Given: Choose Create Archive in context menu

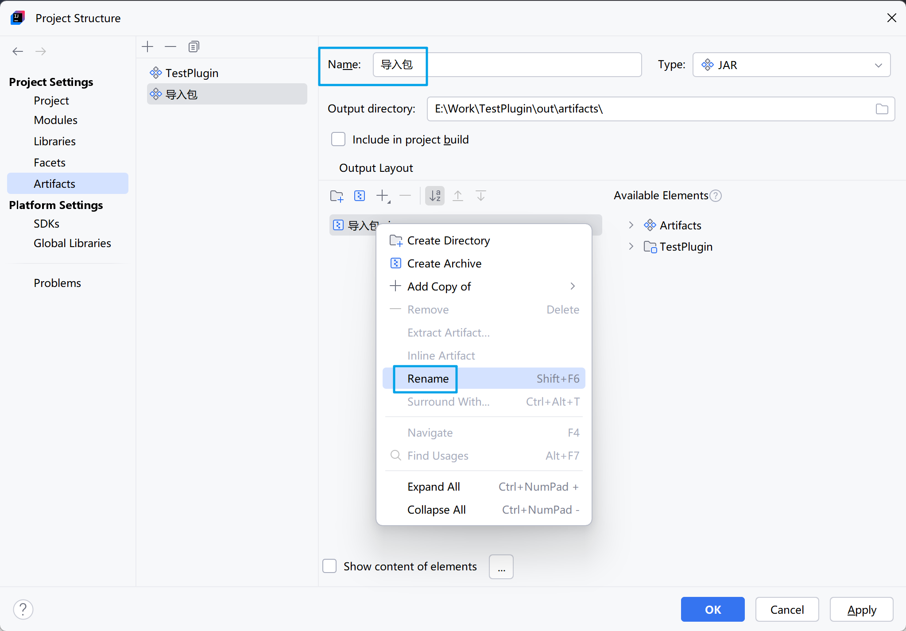Looking at the screenshot, I should 444,263.
